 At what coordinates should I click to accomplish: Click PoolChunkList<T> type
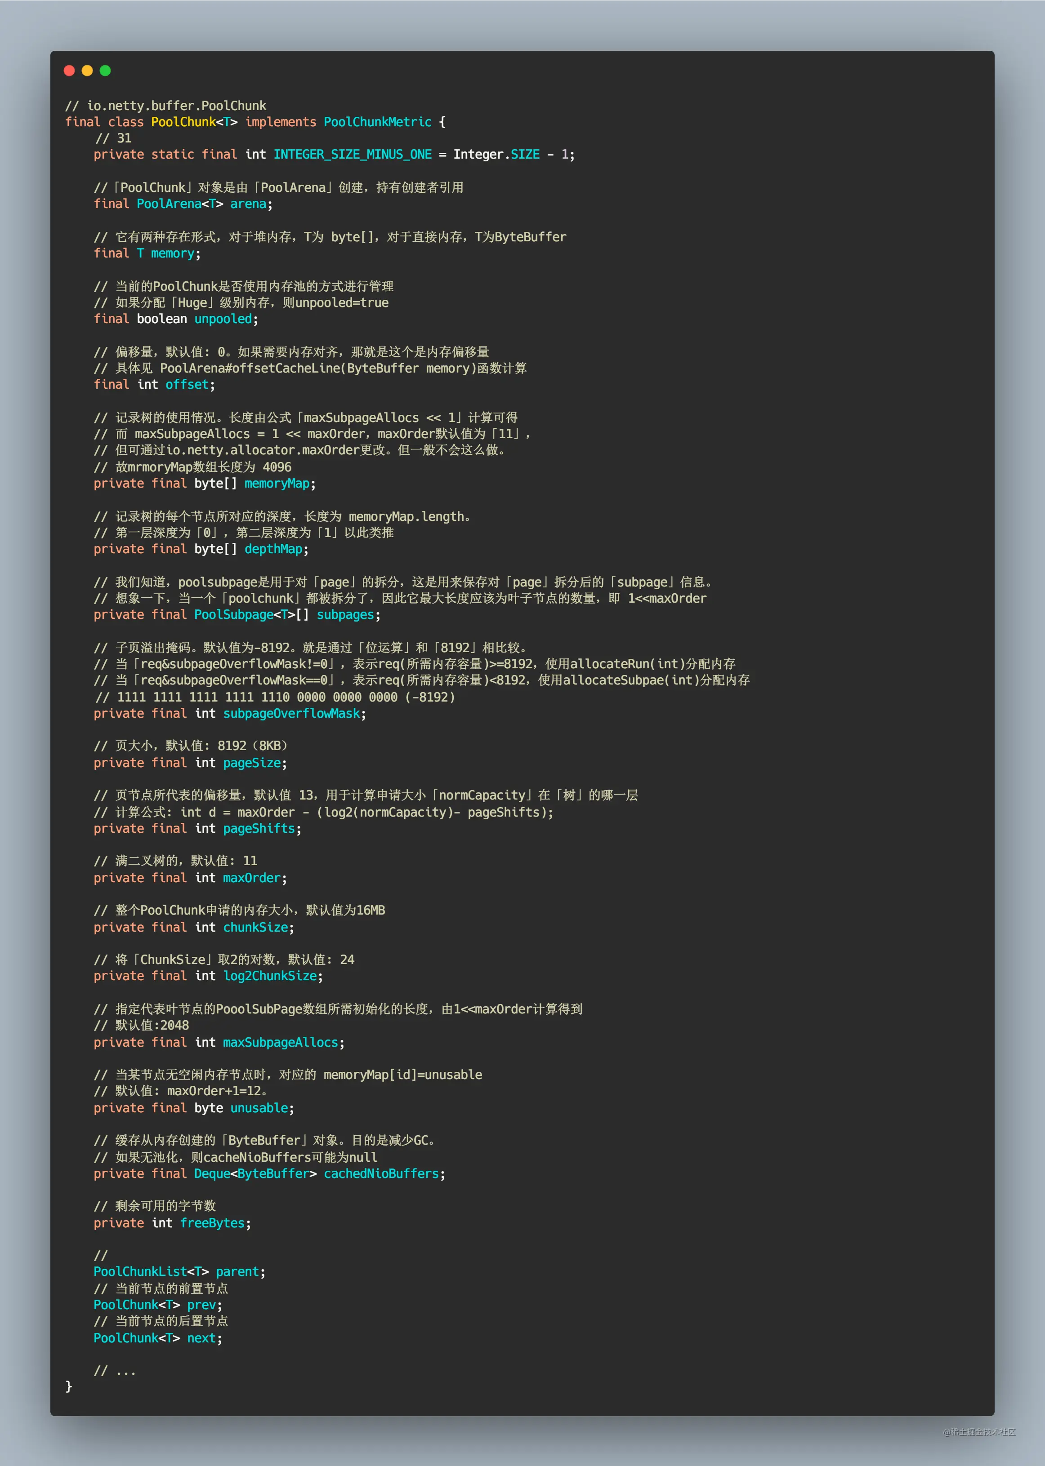[x=151, y=1272]
